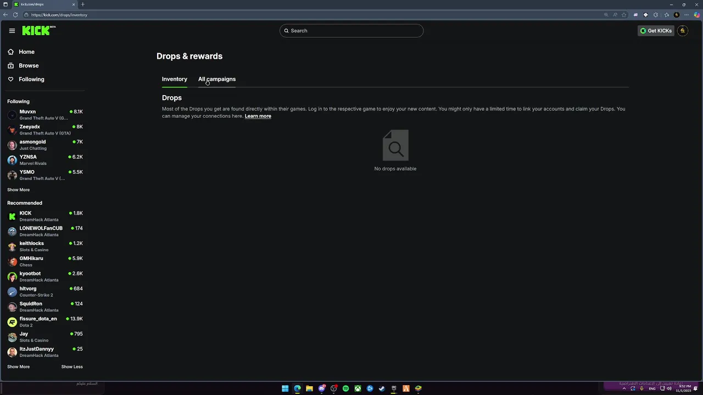Open Xbox app from taskbar

[x=358, y=388]
